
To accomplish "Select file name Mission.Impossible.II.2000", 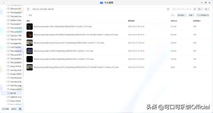I will pos(64,51).
